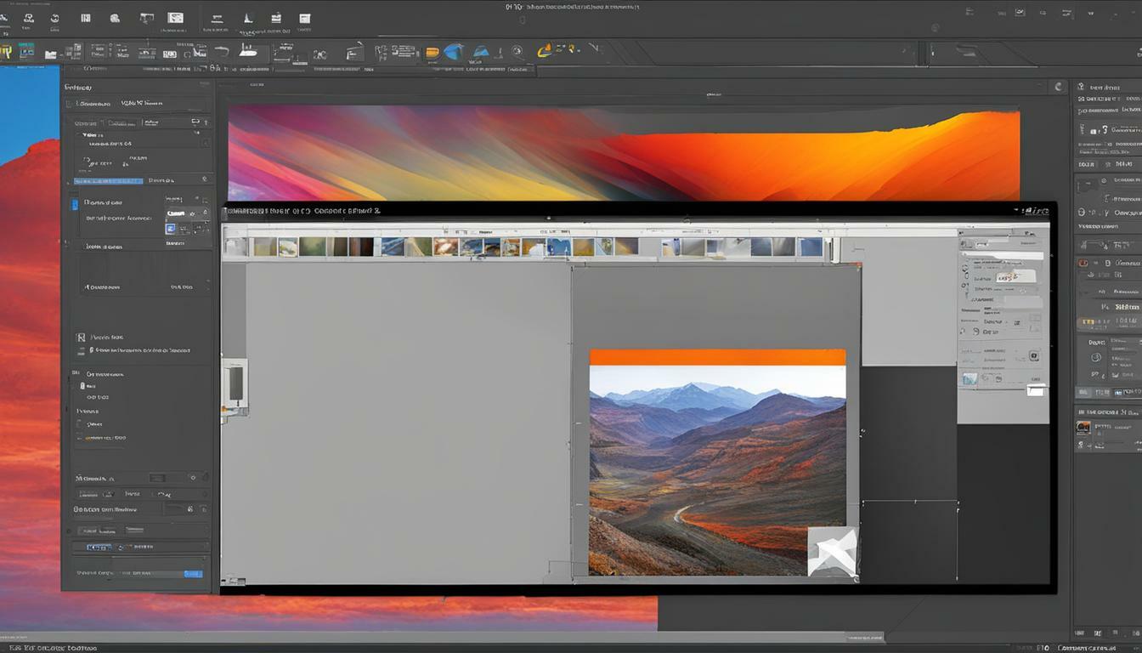Toggle the highlighted blue option in left panel

coord(109,180)
